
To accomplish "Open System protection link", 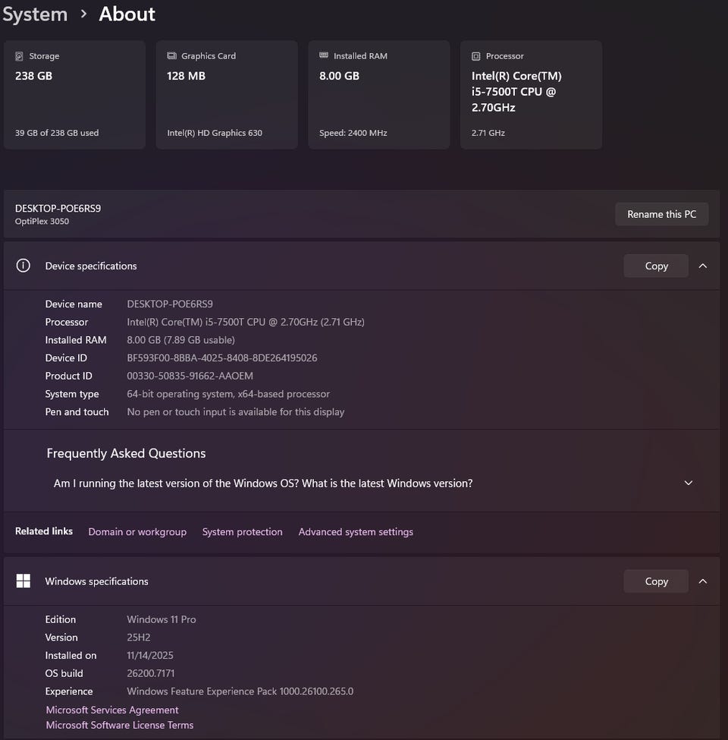I will pyautogui.click(x=242, y=532).
